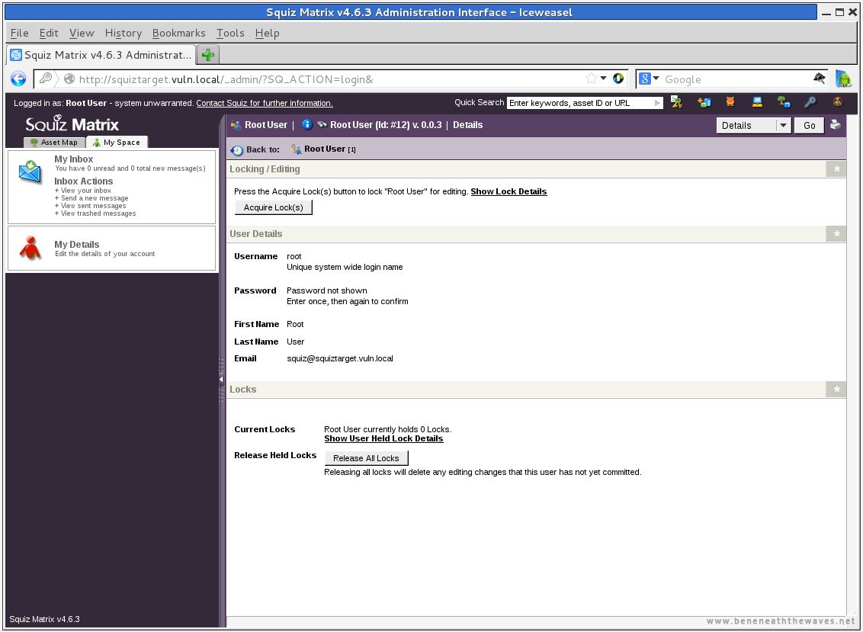Open the View menu
Image resolution: width=863 pixels, height=632 pixels.
click(x=82, y=33)
